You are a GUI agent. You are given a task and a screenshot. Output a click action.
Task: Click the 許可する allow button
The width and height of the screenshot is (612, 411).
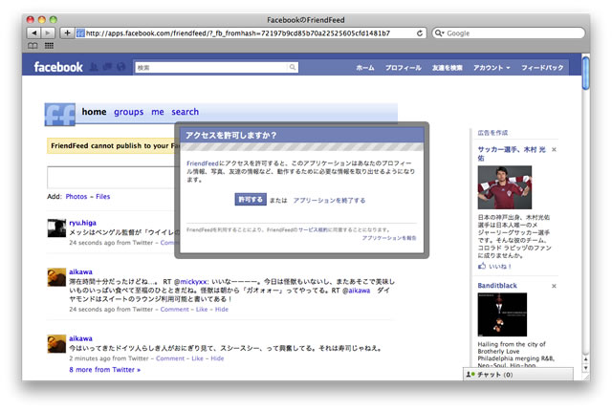tap(251, 199)
